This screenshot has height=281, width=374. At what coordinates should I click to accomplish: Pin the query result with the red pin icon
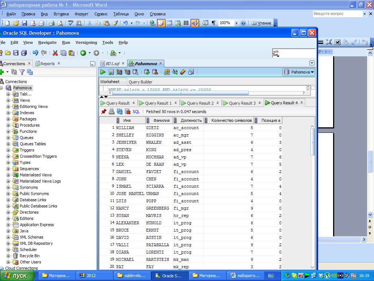103,112
